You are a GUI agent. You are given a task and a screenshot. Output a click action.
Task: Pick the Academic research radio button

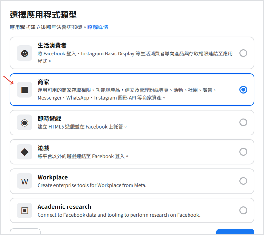(243, 210)
